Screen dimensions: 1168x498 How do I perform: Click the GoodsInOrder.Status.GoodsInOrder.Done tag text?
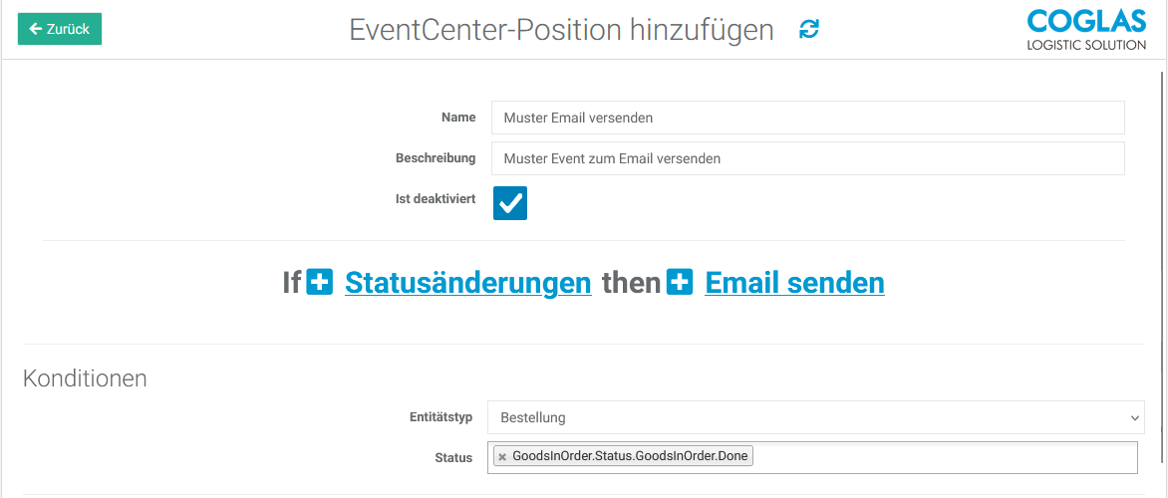click(631, 457)
